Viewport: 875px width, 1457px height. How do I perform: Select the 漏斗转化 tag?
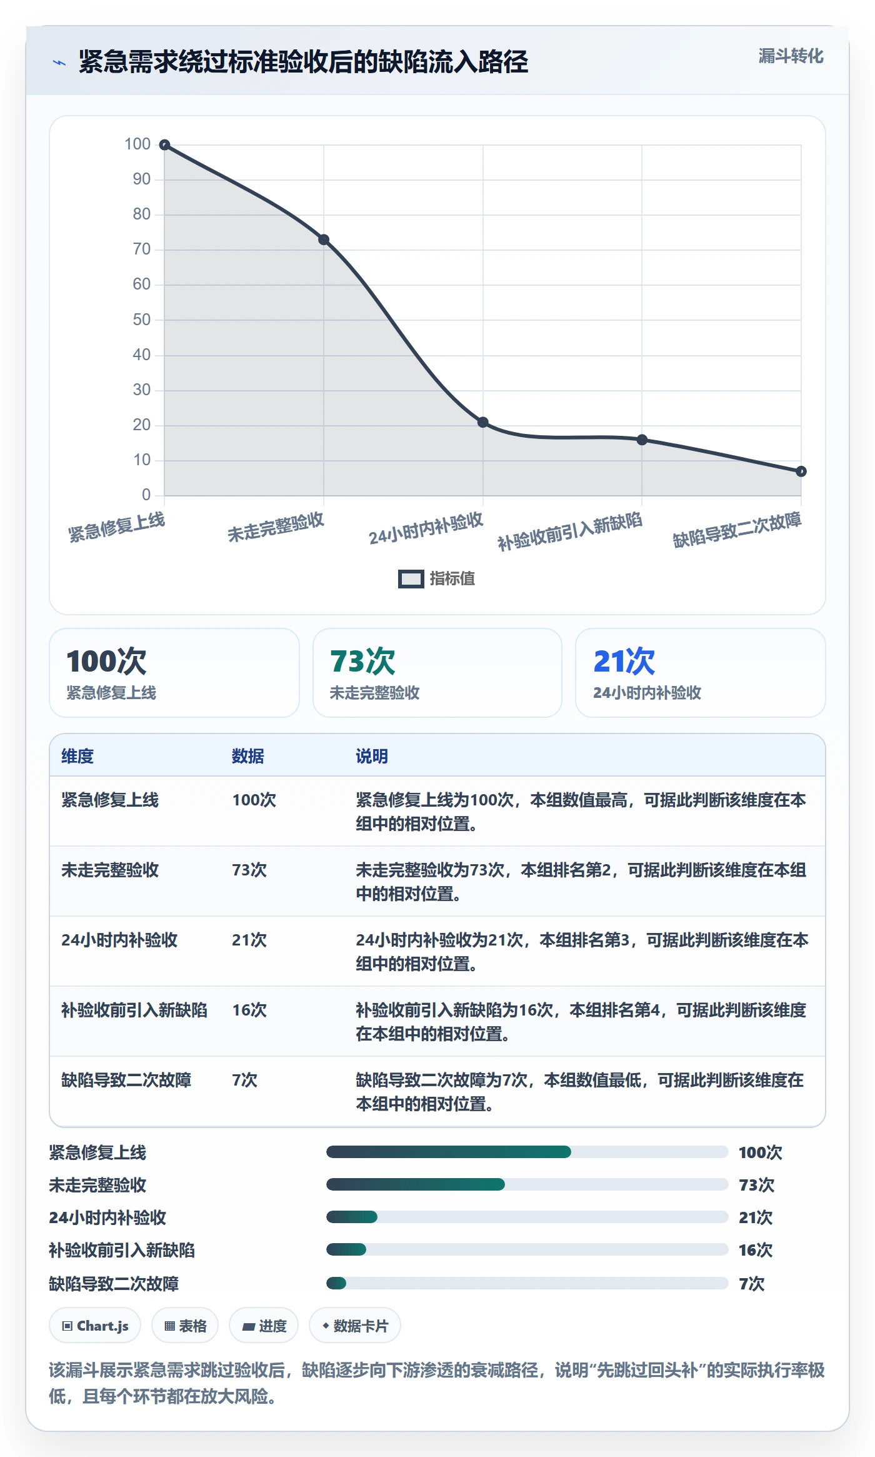[791, 56]
